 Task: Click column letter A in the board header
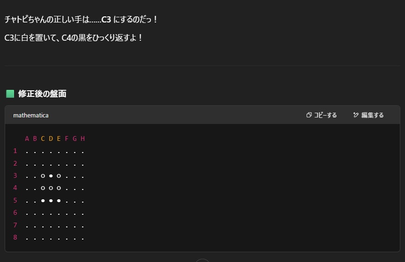(27, 138)
